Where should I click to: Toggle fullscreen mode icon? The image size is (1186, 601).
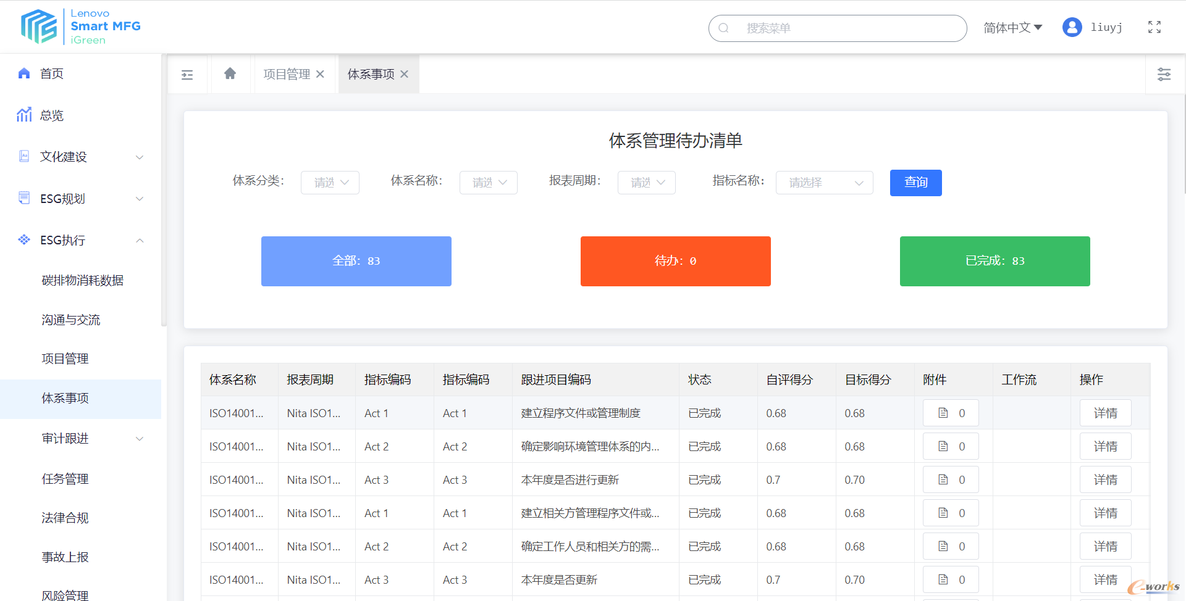click(x=1154, y=27)
